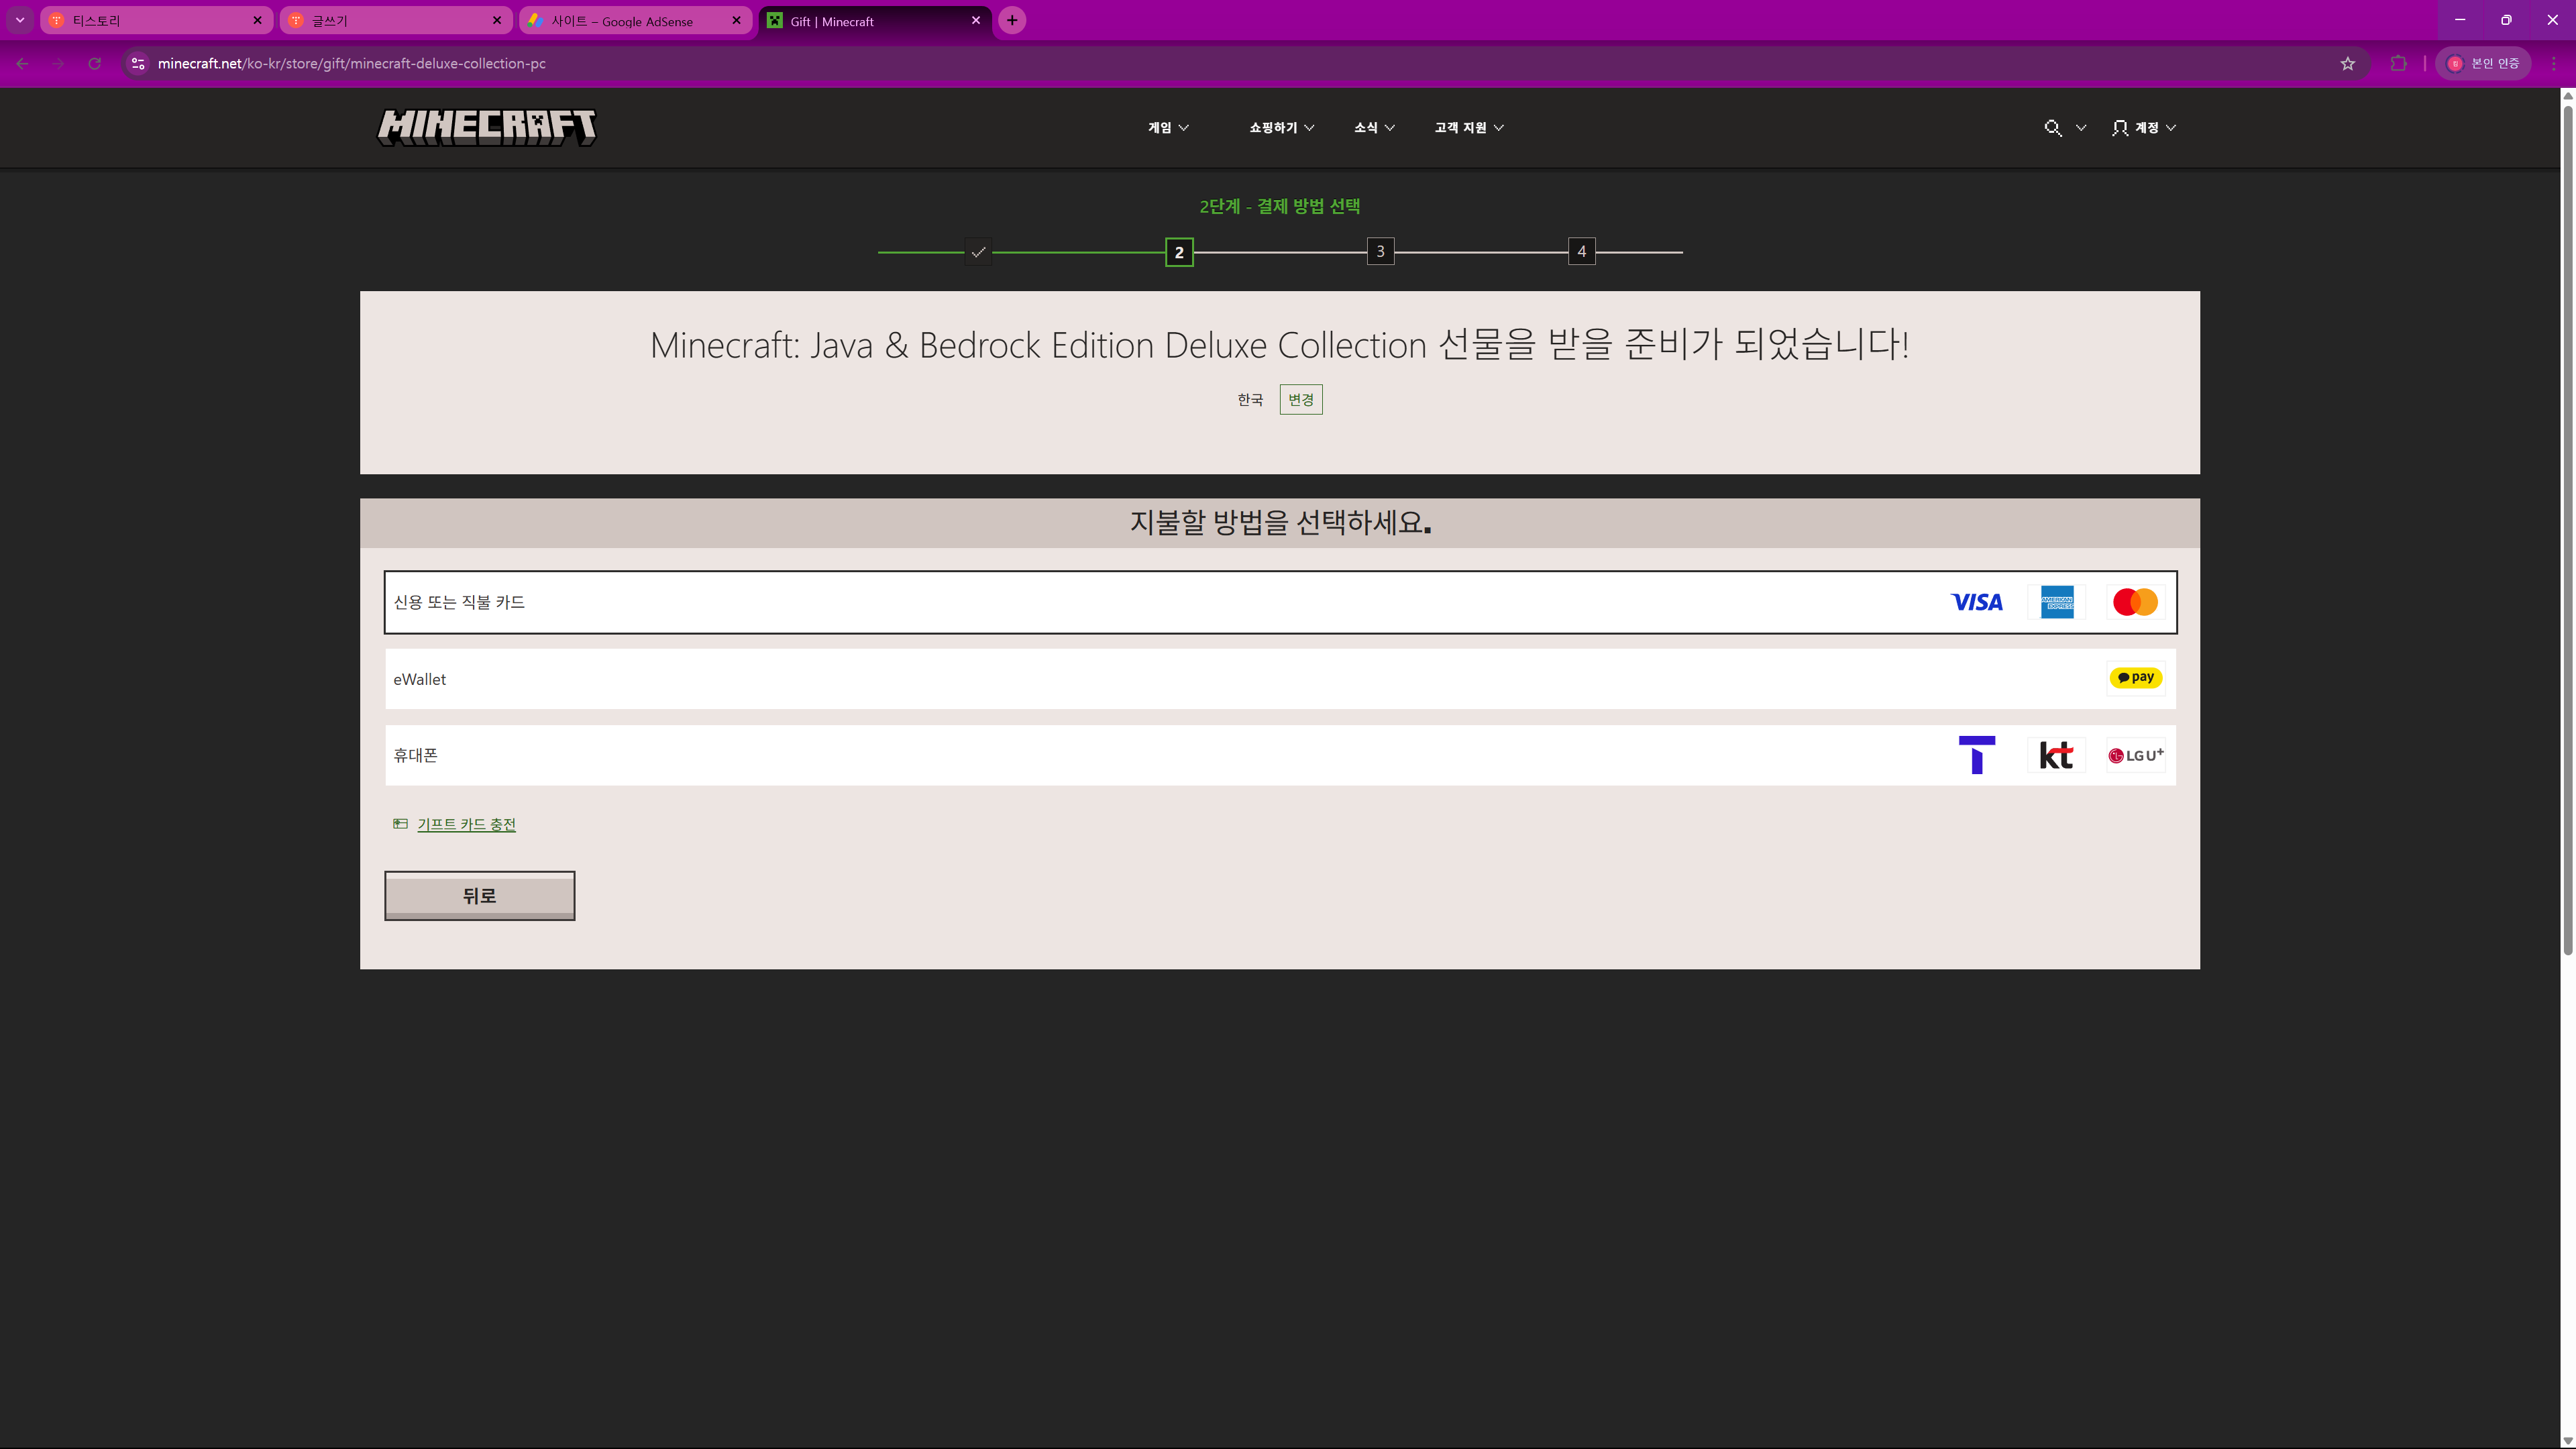Click the SK T carrier logo
Viewport: 2576px width, 1449px height.
tap(1977, 755)
